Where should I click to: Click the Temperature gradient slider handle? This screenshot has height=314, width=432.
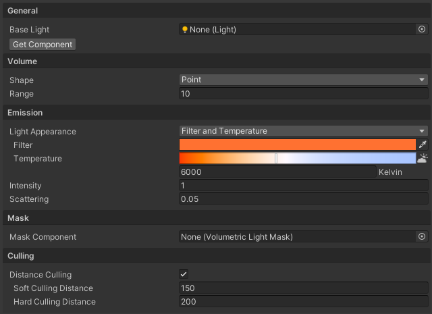point(276,158)
